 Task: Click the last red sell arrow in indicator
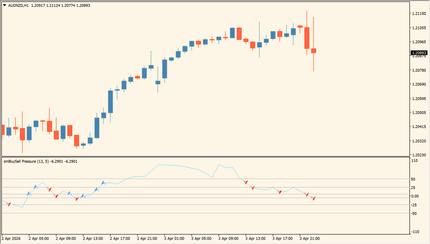coord(314,198)
